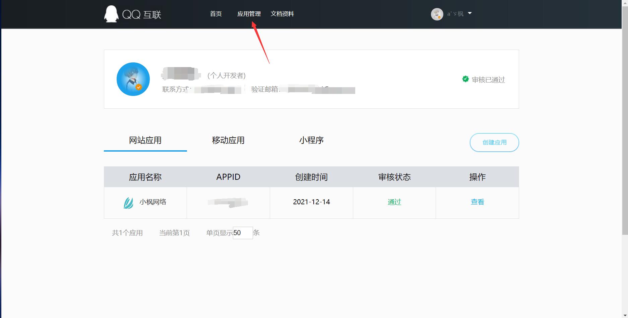This screenshot has width=628, height=318.
Task: Click the orange check badge on developer avatar
Action: coord(139,87)
